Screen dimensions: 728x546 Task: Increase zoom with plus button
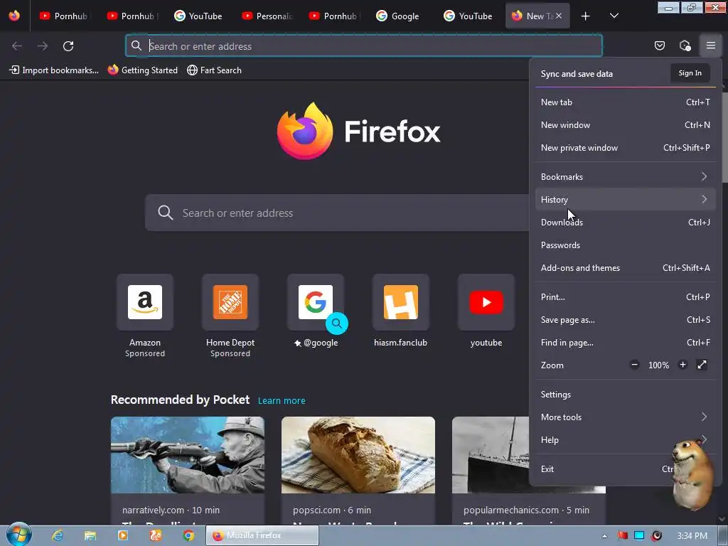(x=682, y=365)
